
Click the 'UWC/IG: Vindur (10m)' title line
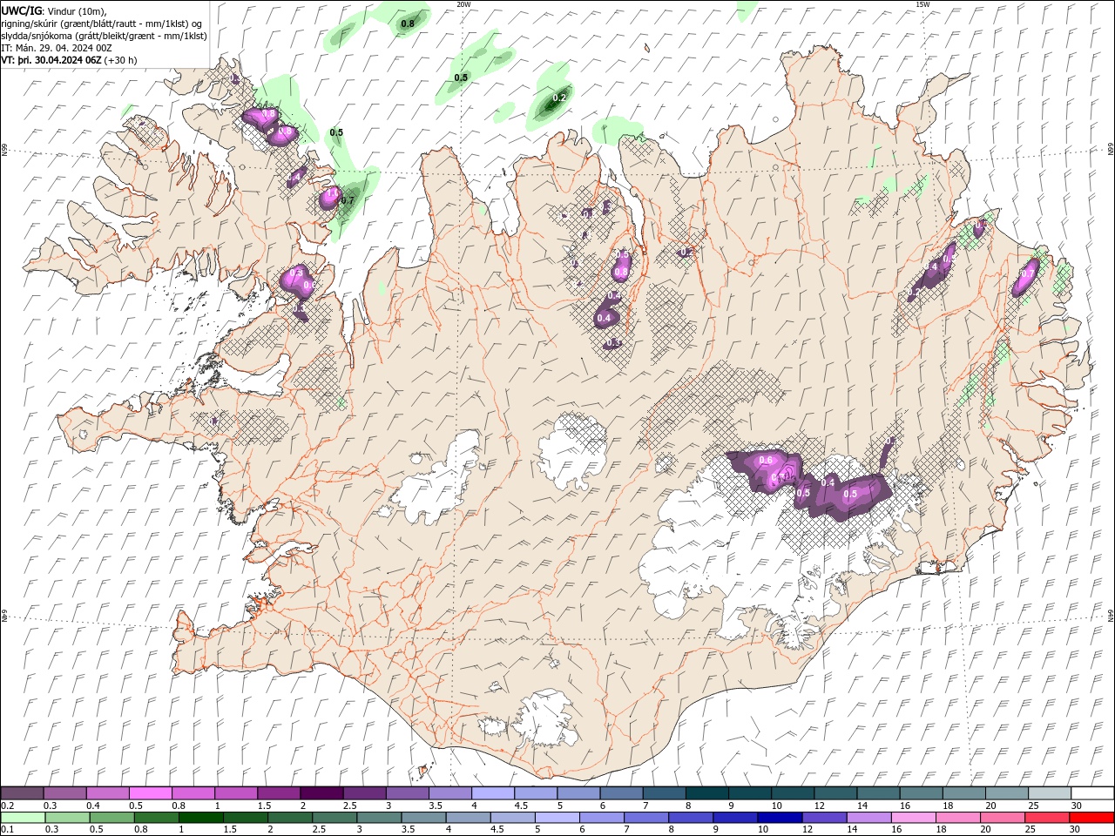pyautogui.click(x=54, y=10)
